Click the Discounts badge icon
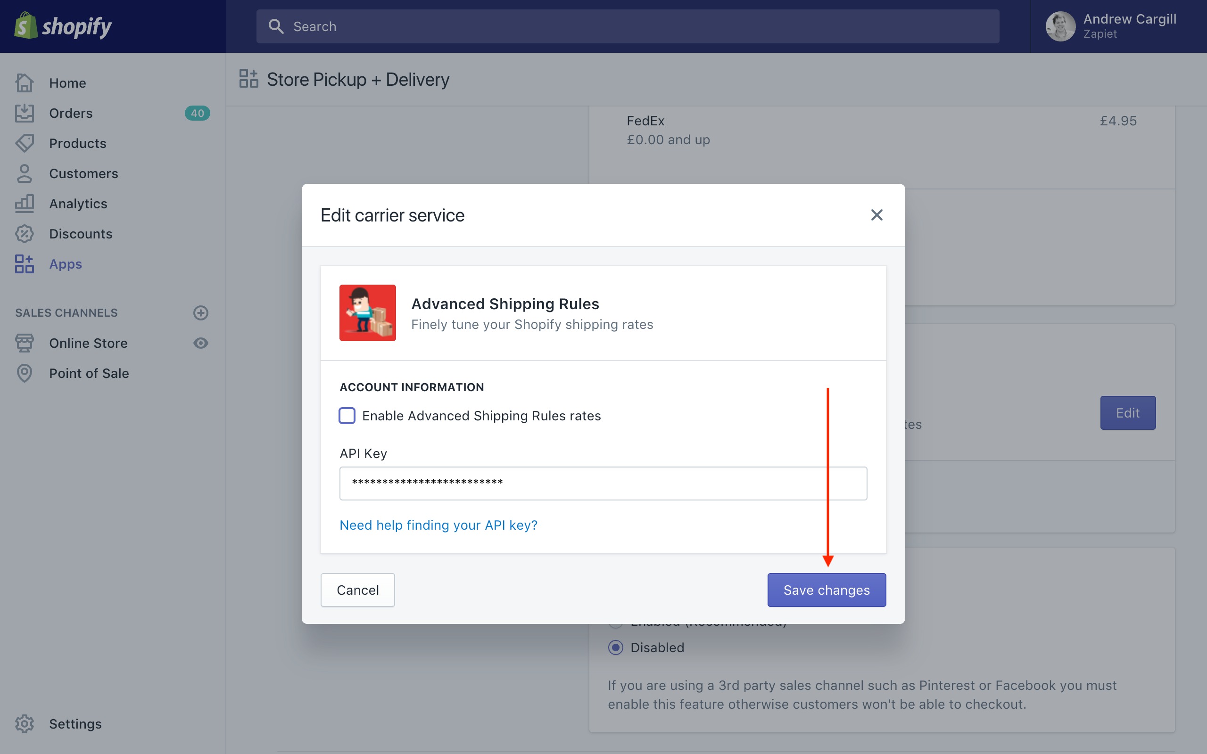 (x=24, y=234)
